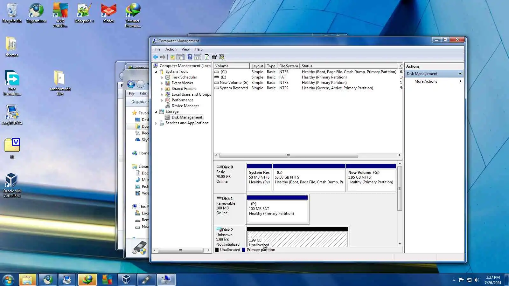Expand the More Actions submenu arrow
This screenshot has height=286, width=509.
[x=460, y=81]
